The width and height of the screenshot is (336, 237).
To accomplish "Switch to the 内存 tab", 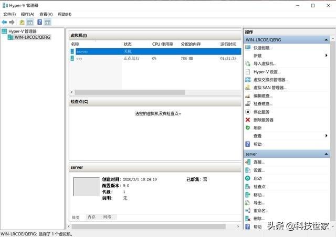I will (x=91, y=217).
